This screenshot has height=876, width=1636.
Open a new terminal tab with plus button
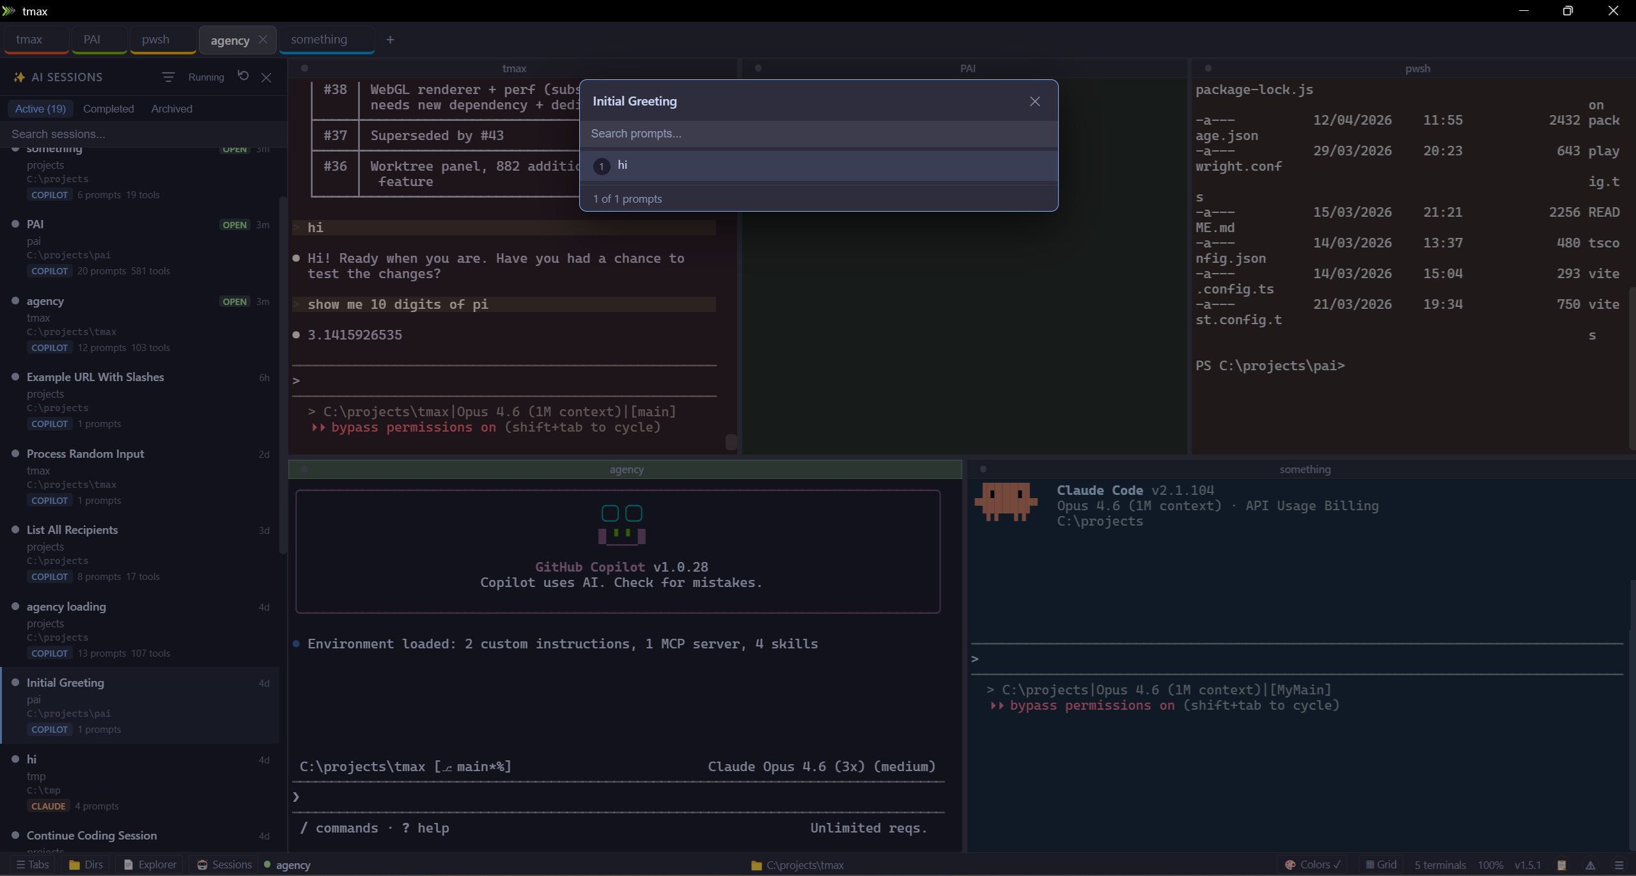390,40
